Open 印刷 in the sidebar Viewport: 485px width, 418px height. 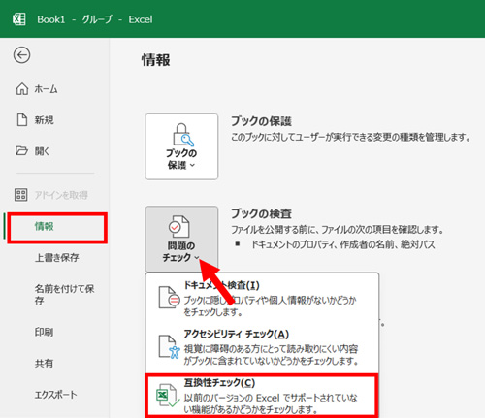click(55, 332)
